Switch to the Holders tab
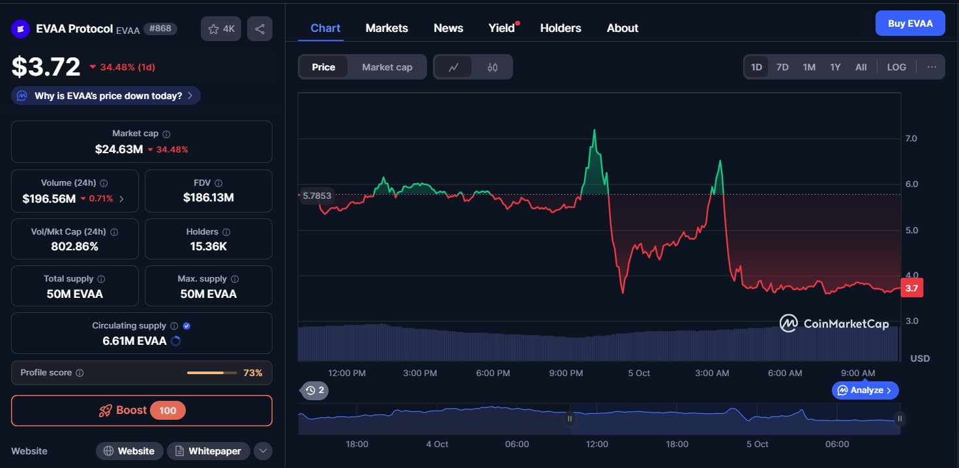This screenshot has height=468, width=959. tap(560, 28)
